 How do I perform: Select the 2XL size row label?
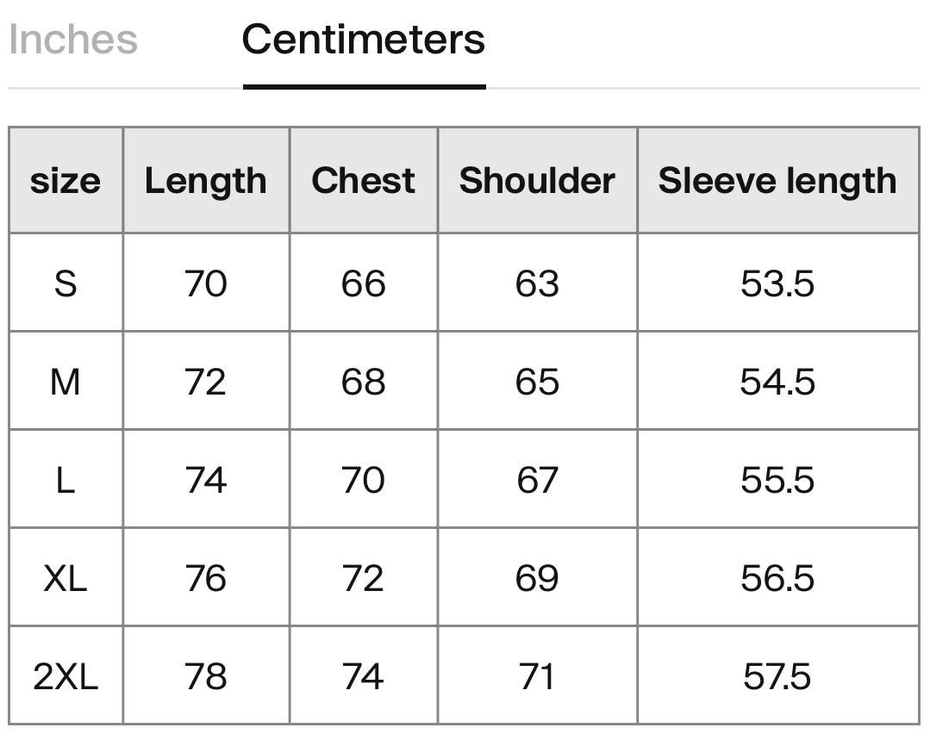[66, 676]
